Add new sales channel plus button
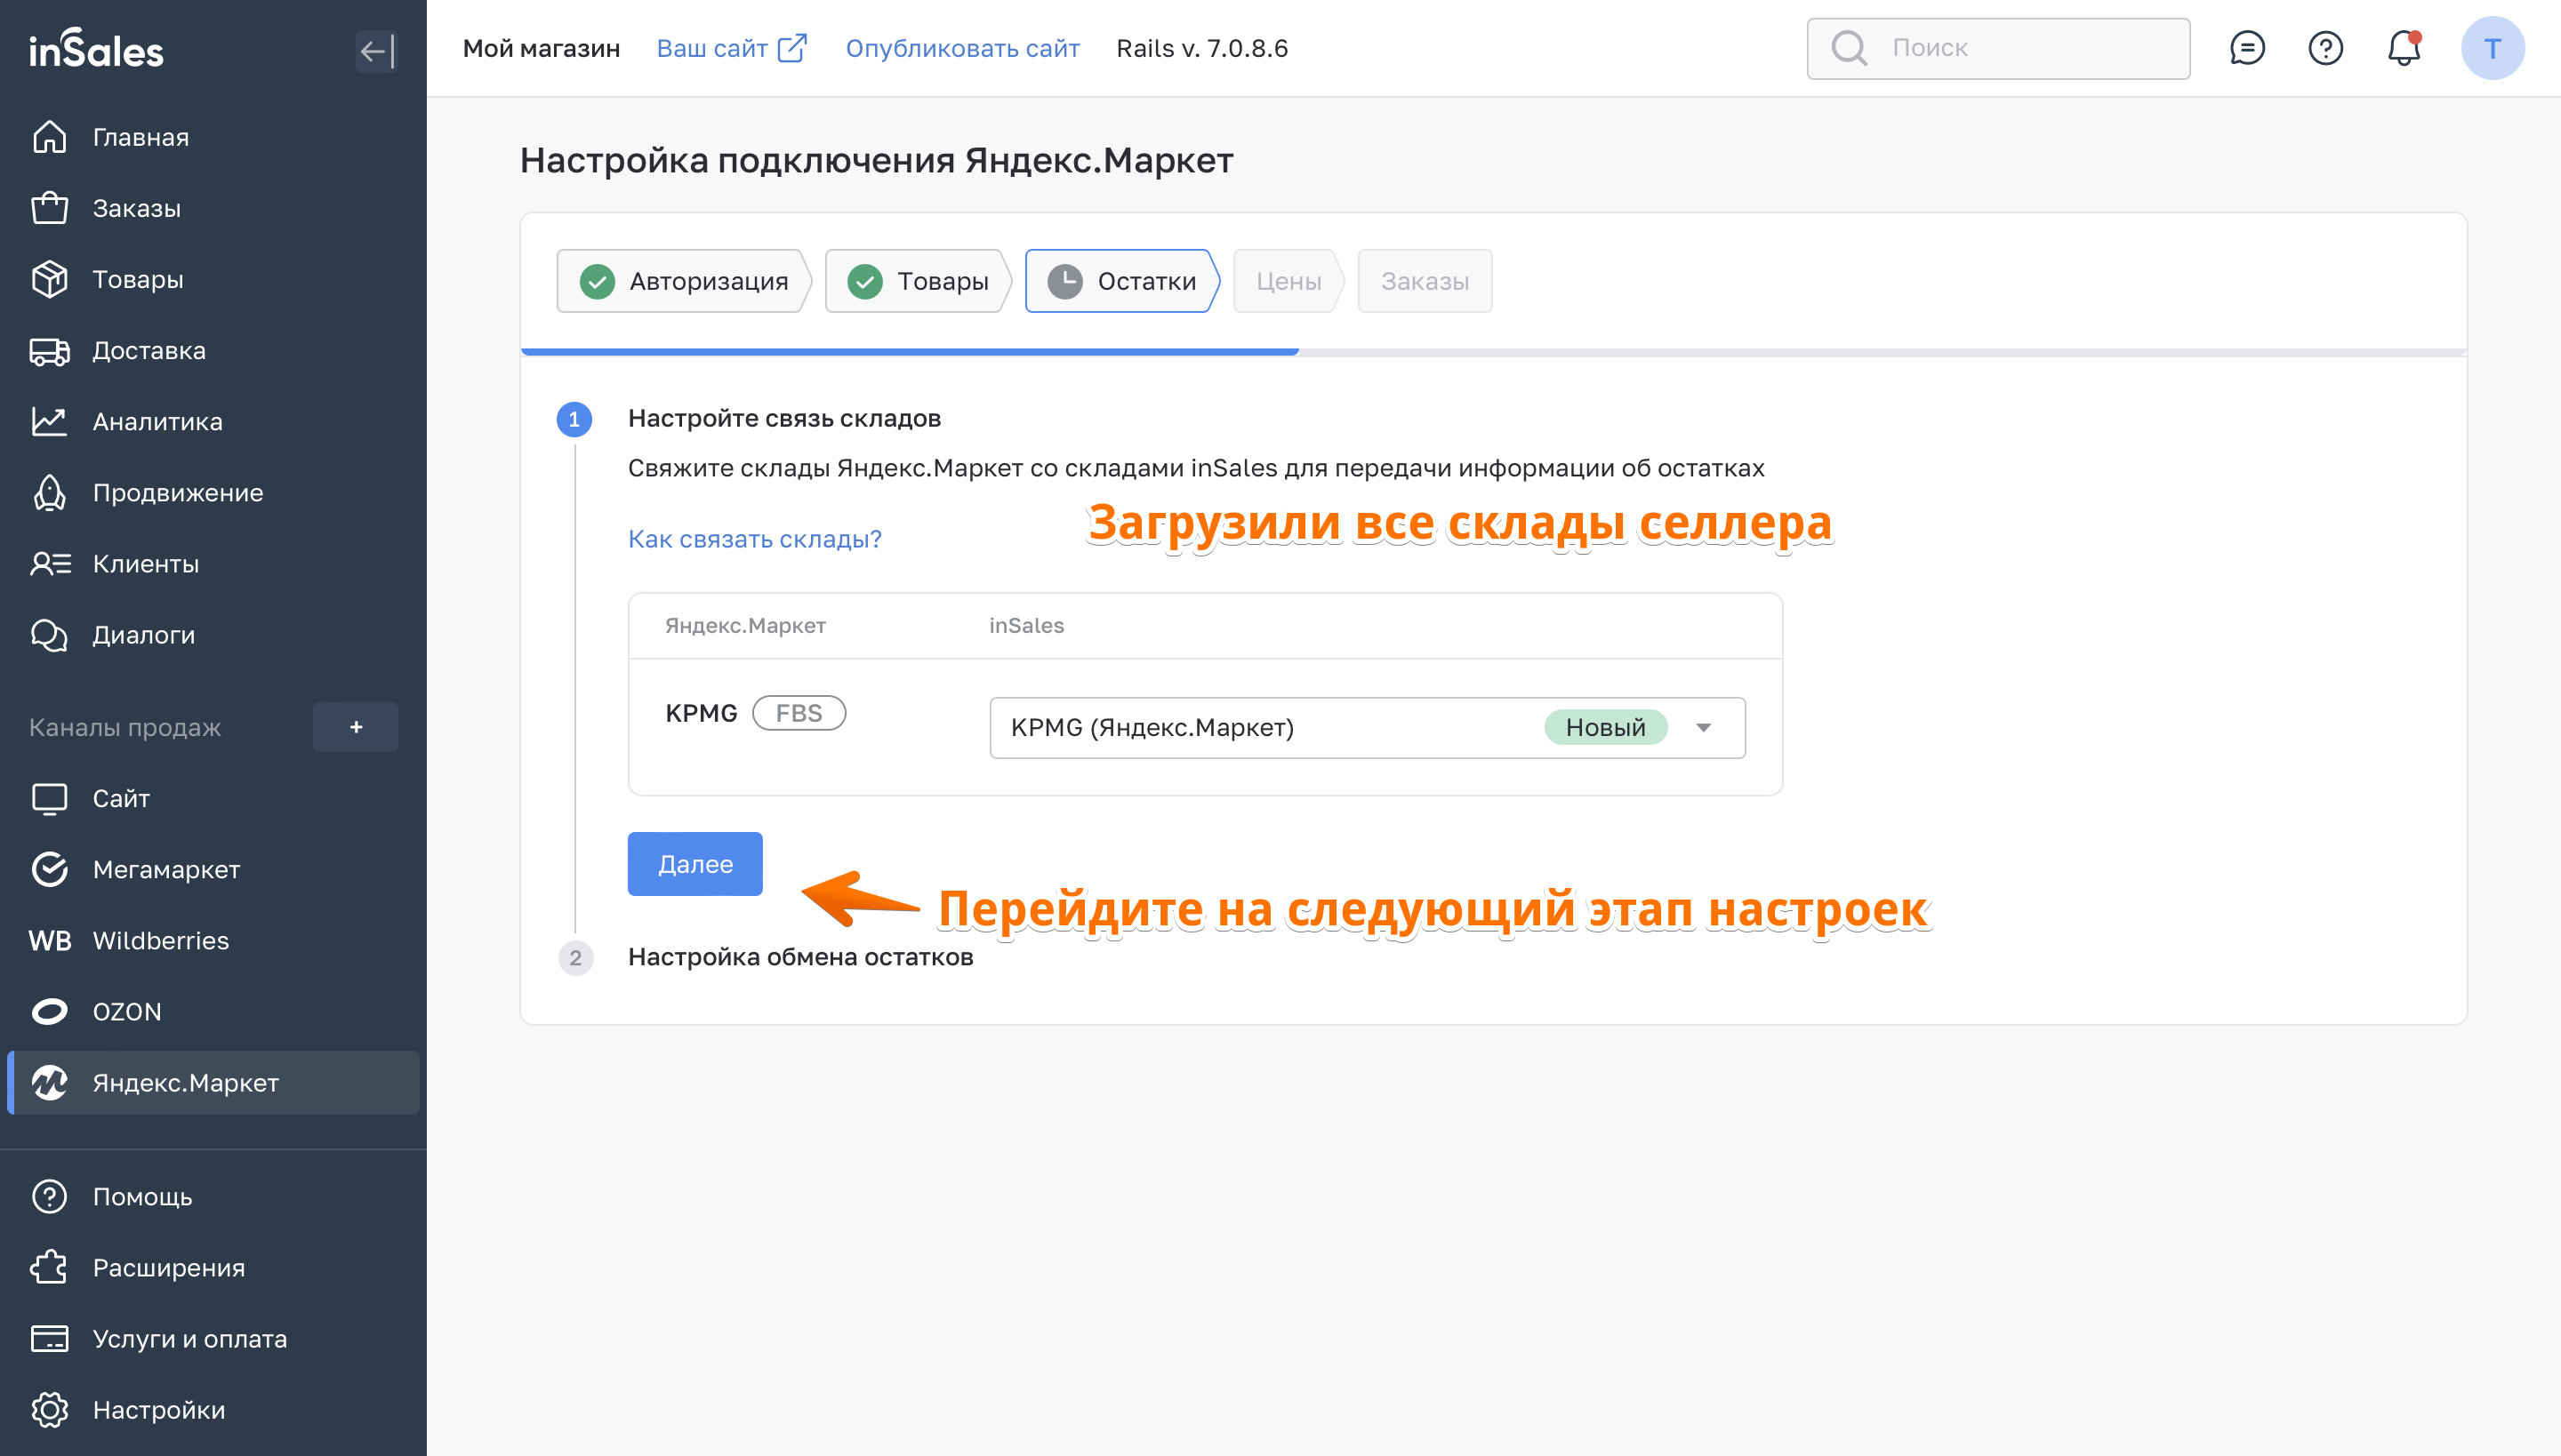This screenshot has height=1456, width=2561. [x=355, y=727]
